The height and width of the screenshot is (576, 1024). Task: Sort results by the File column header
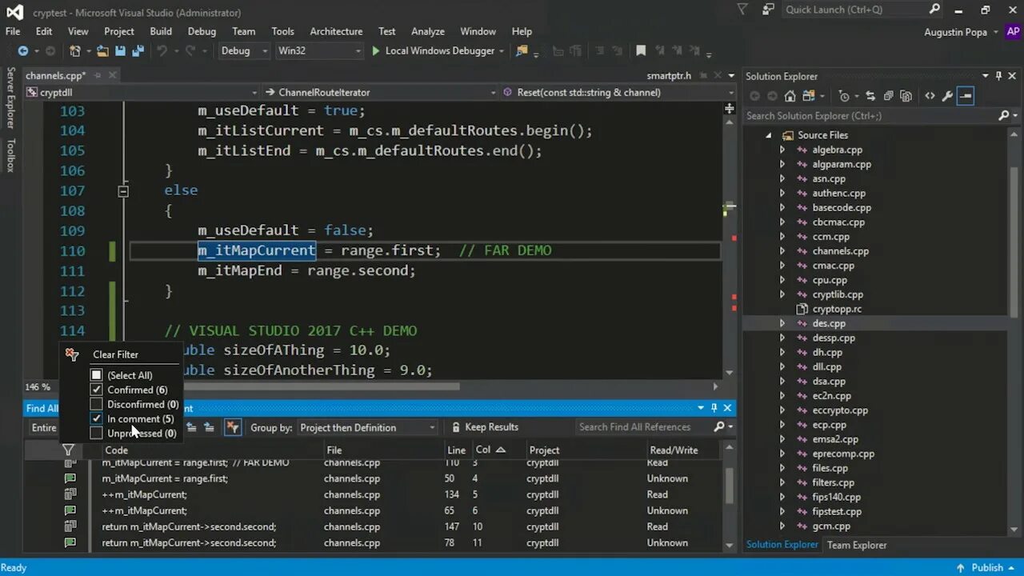click(383, 450)
